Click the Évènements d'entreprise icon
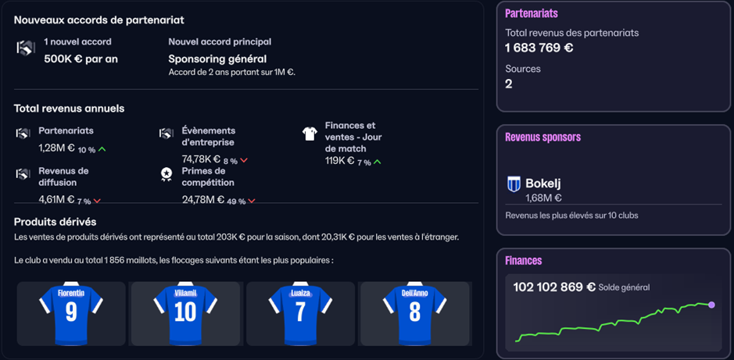The height and width of the screenshot is (360, 734). [166, 134]
